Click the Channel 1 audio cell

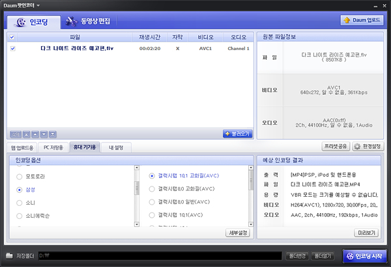click(x=239, y=49)
